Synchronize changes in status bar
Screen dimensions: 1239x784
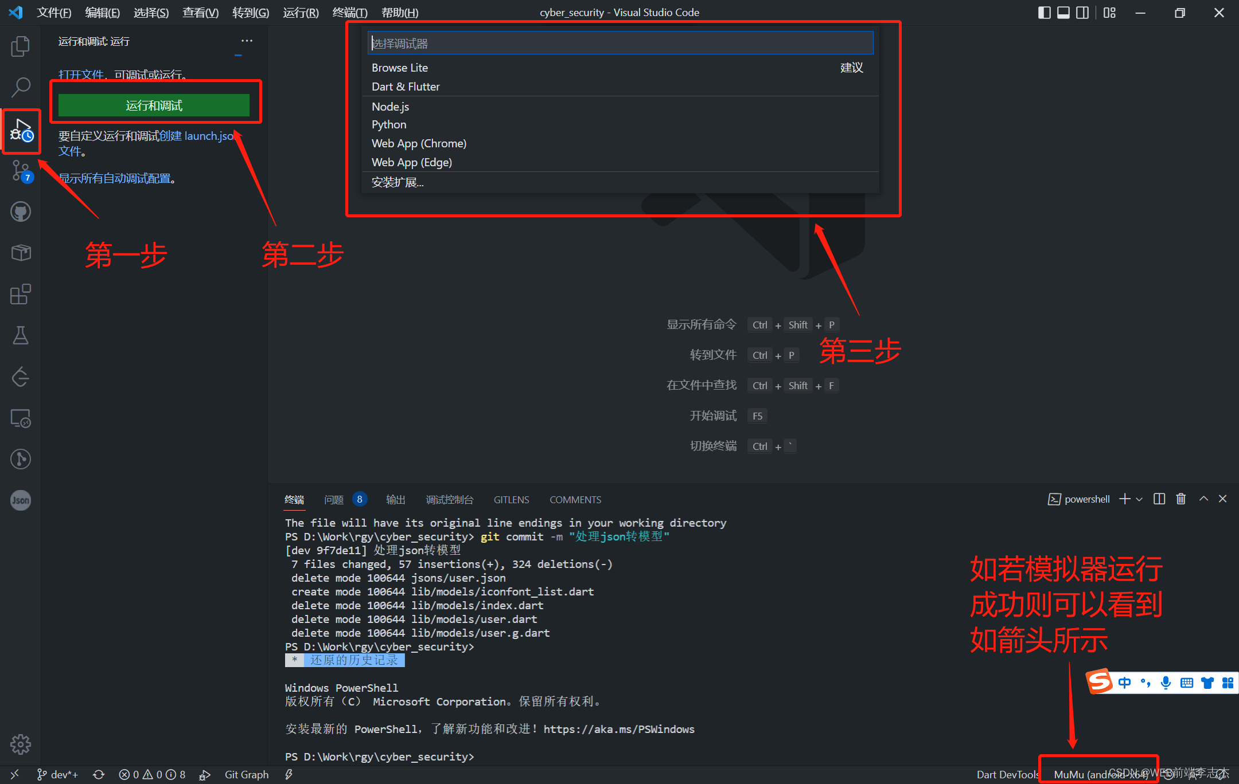pyautogui.click(x=99, y=774)
